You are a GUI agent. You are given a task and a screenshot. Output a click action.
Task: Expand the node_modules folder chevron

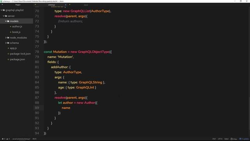click(x=6, y=38)
